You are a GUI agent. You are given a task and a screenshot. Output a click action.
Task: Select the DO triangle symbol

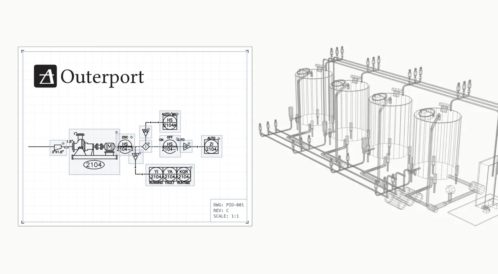click(x=146, y=132)
